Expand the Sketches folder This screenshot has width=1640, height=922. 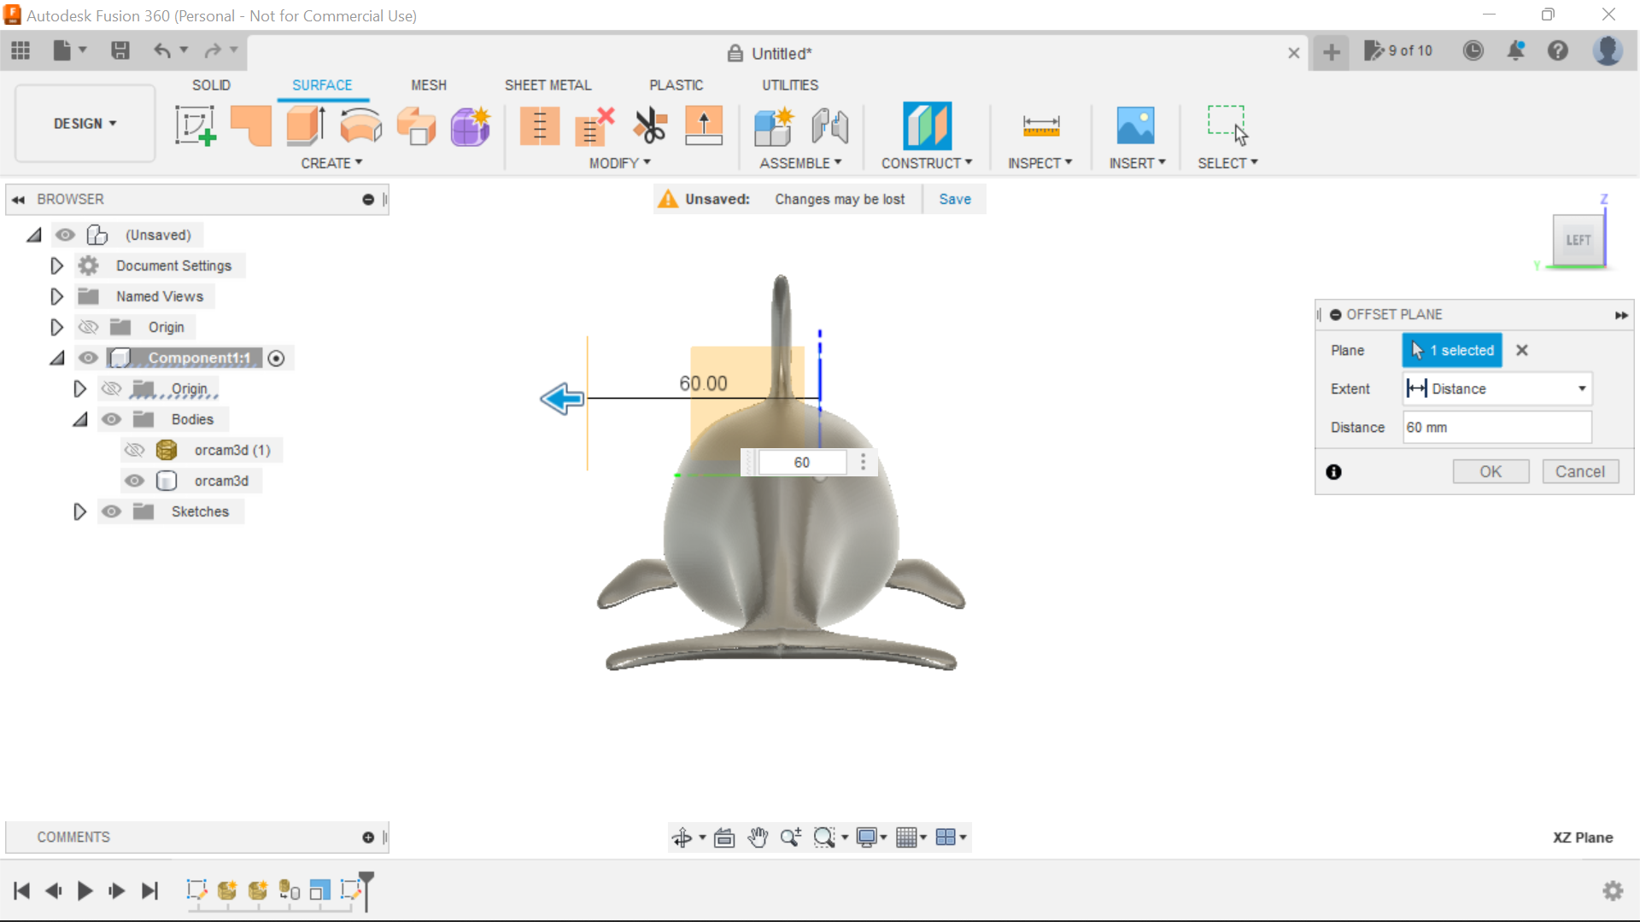[79, 511]
